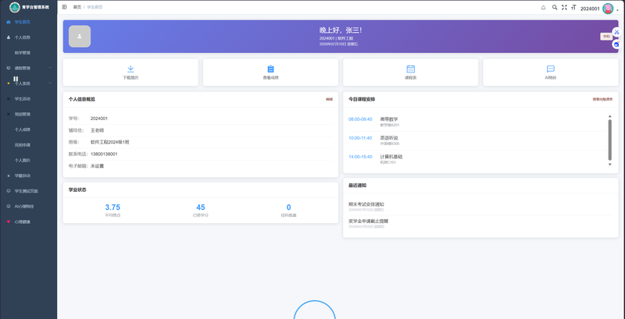Click the 3.75 GPA value

click(112, 207)
